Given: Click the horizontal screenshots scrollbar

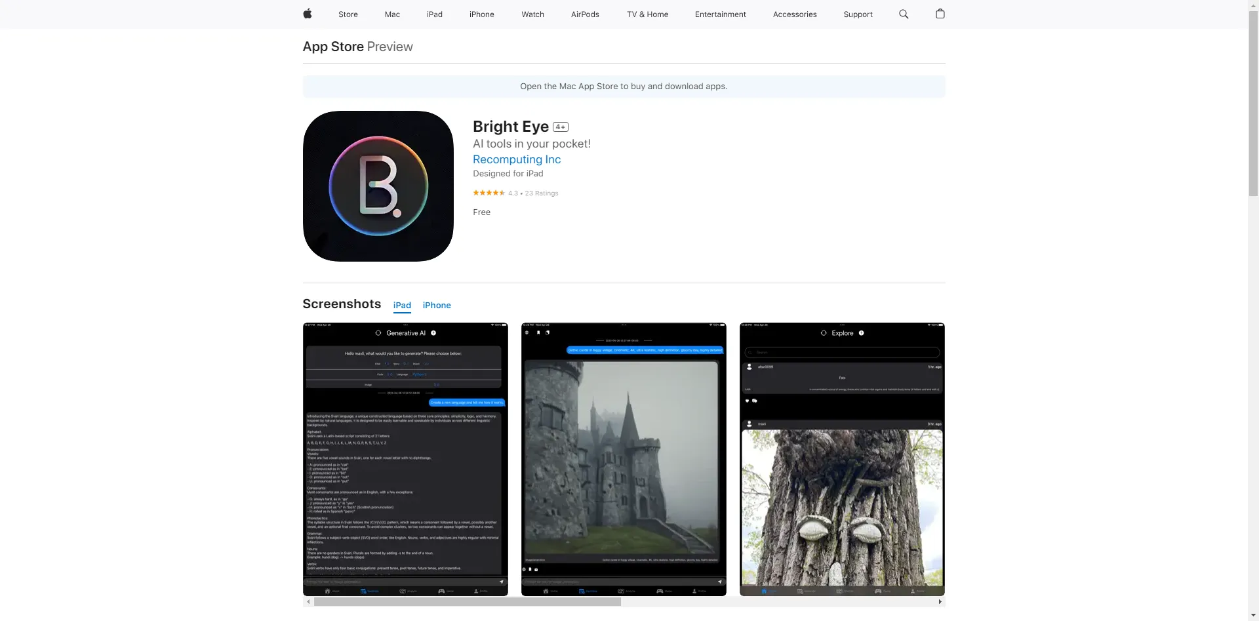Looking at the screenshot, I should [x=467, y=601].
